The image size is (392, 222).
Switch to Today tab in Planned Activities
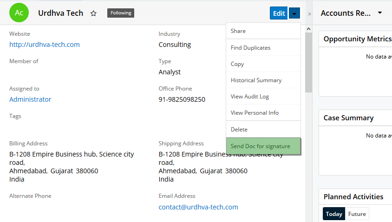click(x=334, y=214)
